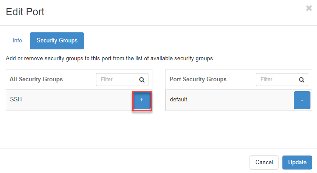Viewport: 317px width, 173px height.
Task: Add the SSH group with plus button
Action: (x=142, y=100)
